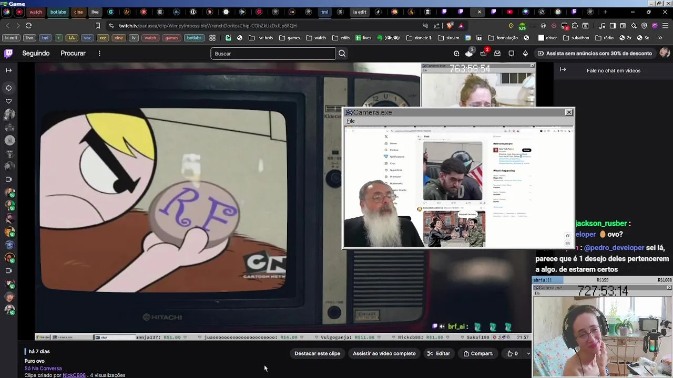673x378 pixels.
Task: Open the 'donate $' bookmark folder
Action: click(x=419, y=38)
